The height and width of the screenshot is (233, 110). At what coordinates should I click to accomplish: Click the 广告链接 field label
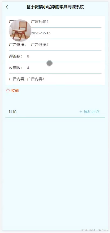click(18, 45)
